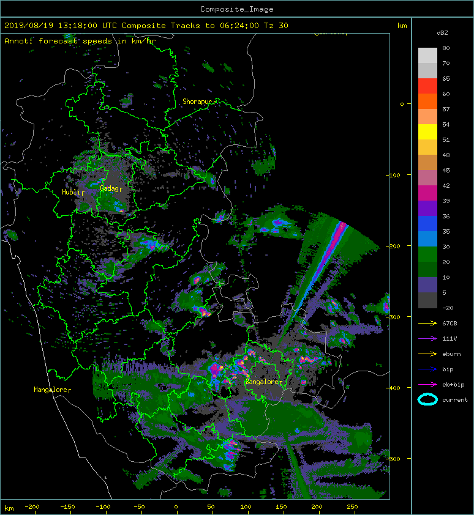Click the Gadag city label
474x515 pixels.
pos(109,188)
